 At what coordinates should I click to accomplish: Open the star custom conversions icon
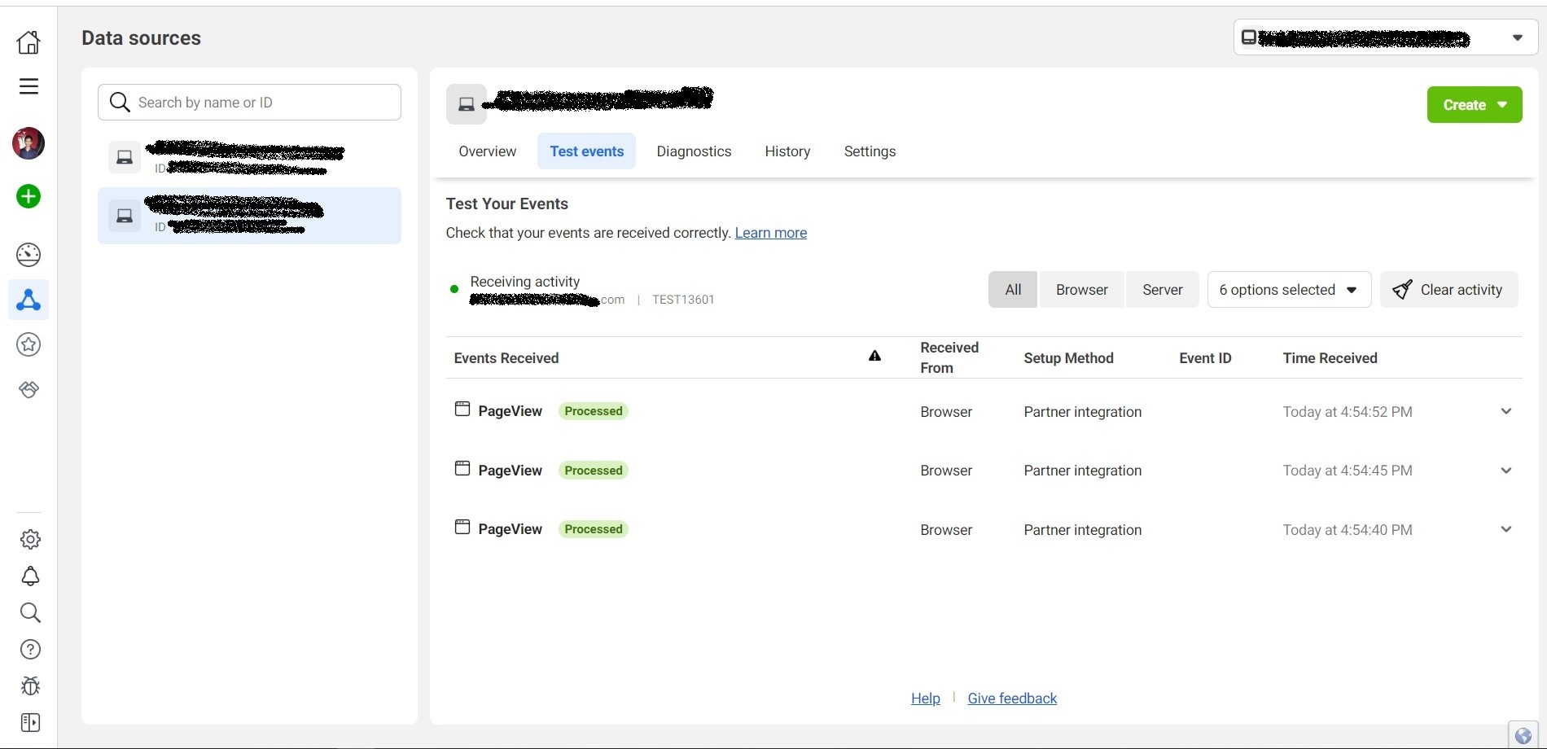tap(28, 344)
